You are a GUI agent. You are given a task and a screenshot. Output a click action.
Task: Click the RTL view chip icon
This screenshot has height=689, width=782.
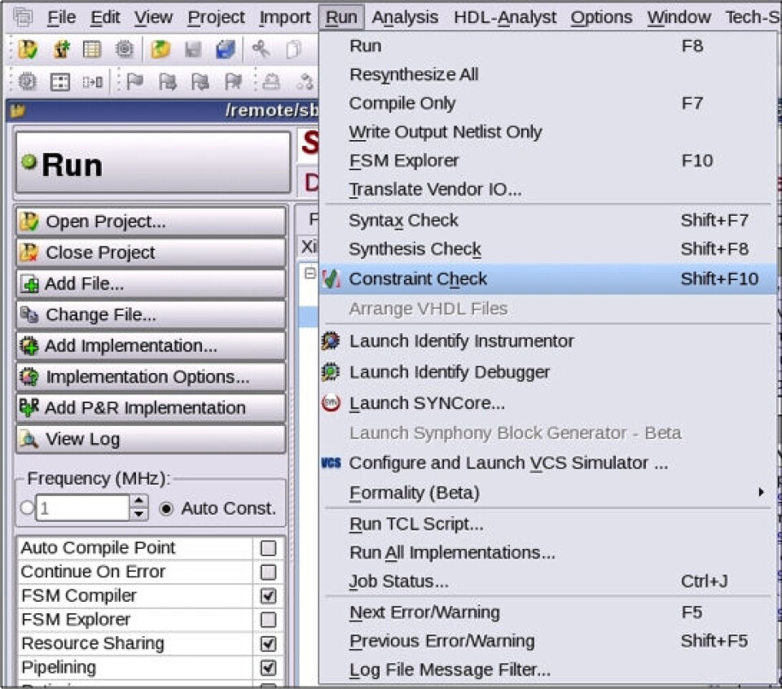[27, 81]
